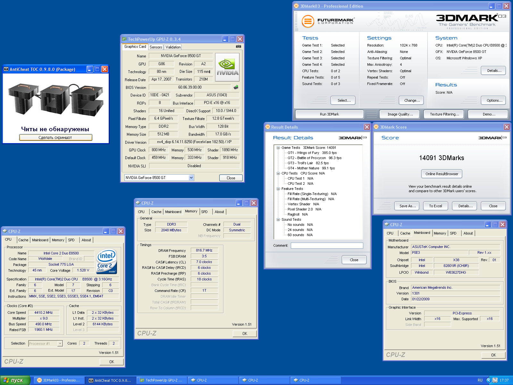Select GT4 - Mother Nature tree row
The width and height of the screenshot is (513, 385).
[311, 168]
